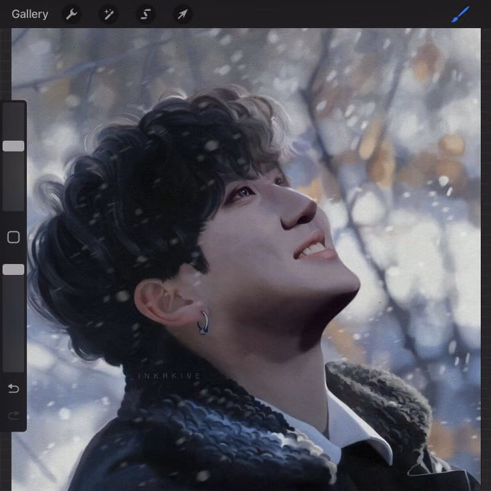Undo the last stroke
This screenshot has height=491, width=491.
pyautogui.click(x=13, y=389)
